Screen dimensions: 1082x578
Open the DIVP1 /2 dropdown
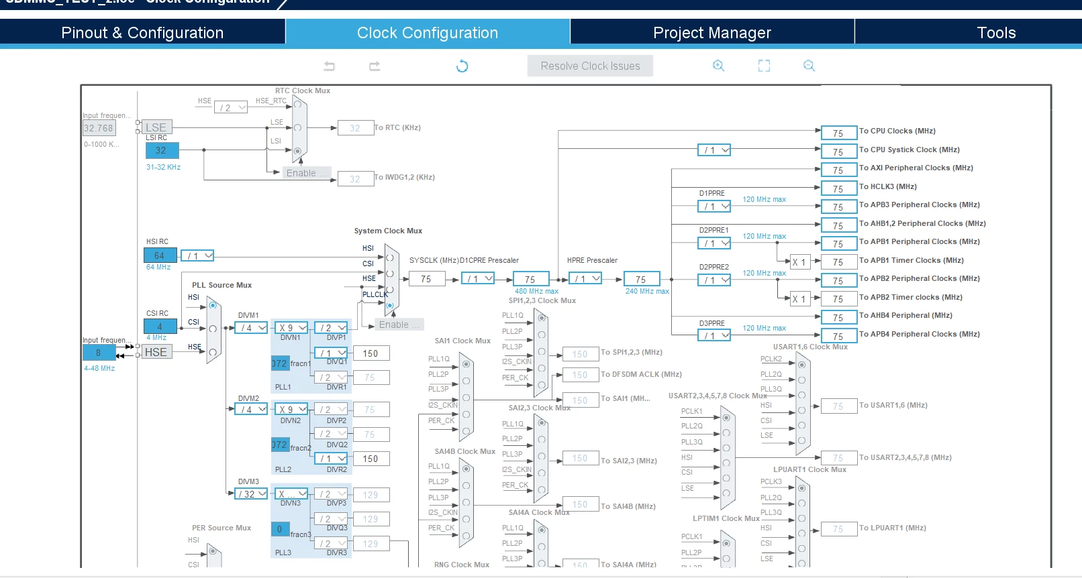point(331,328)
